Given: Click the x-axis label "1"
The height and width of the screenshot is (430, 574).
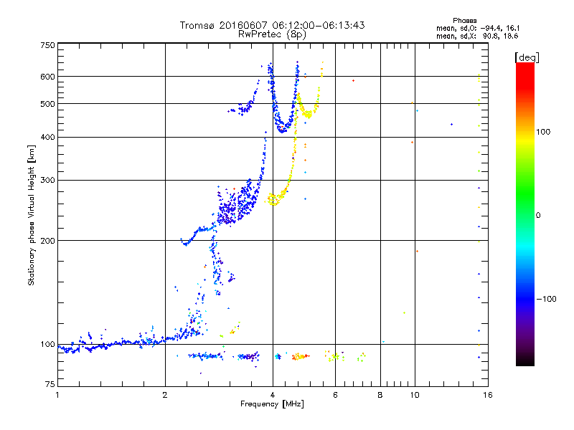Looking at the screenshot, I should (x=57, y=395).
